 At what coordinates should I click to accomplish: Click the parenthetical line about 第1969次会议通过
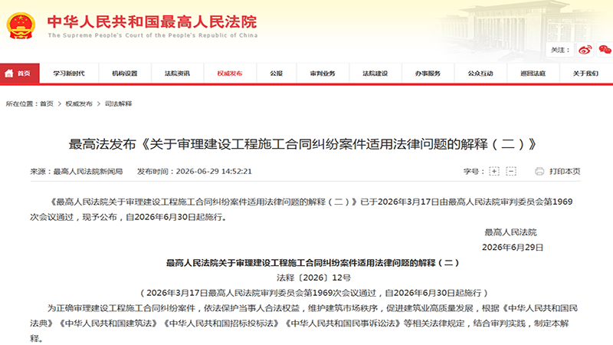pyautogui.click(x=314, y=293)
